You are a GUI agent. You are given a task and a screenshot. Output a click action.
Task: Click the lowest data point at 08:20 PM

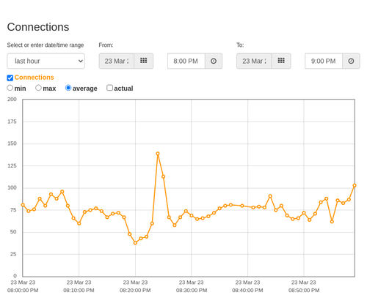[x=135, y=243]
